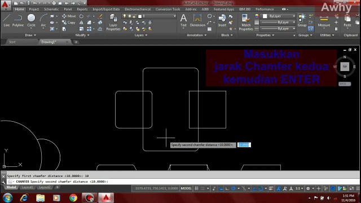Click the Windows Start button
This screenshot has height=203, width=361.
(7, 198)
